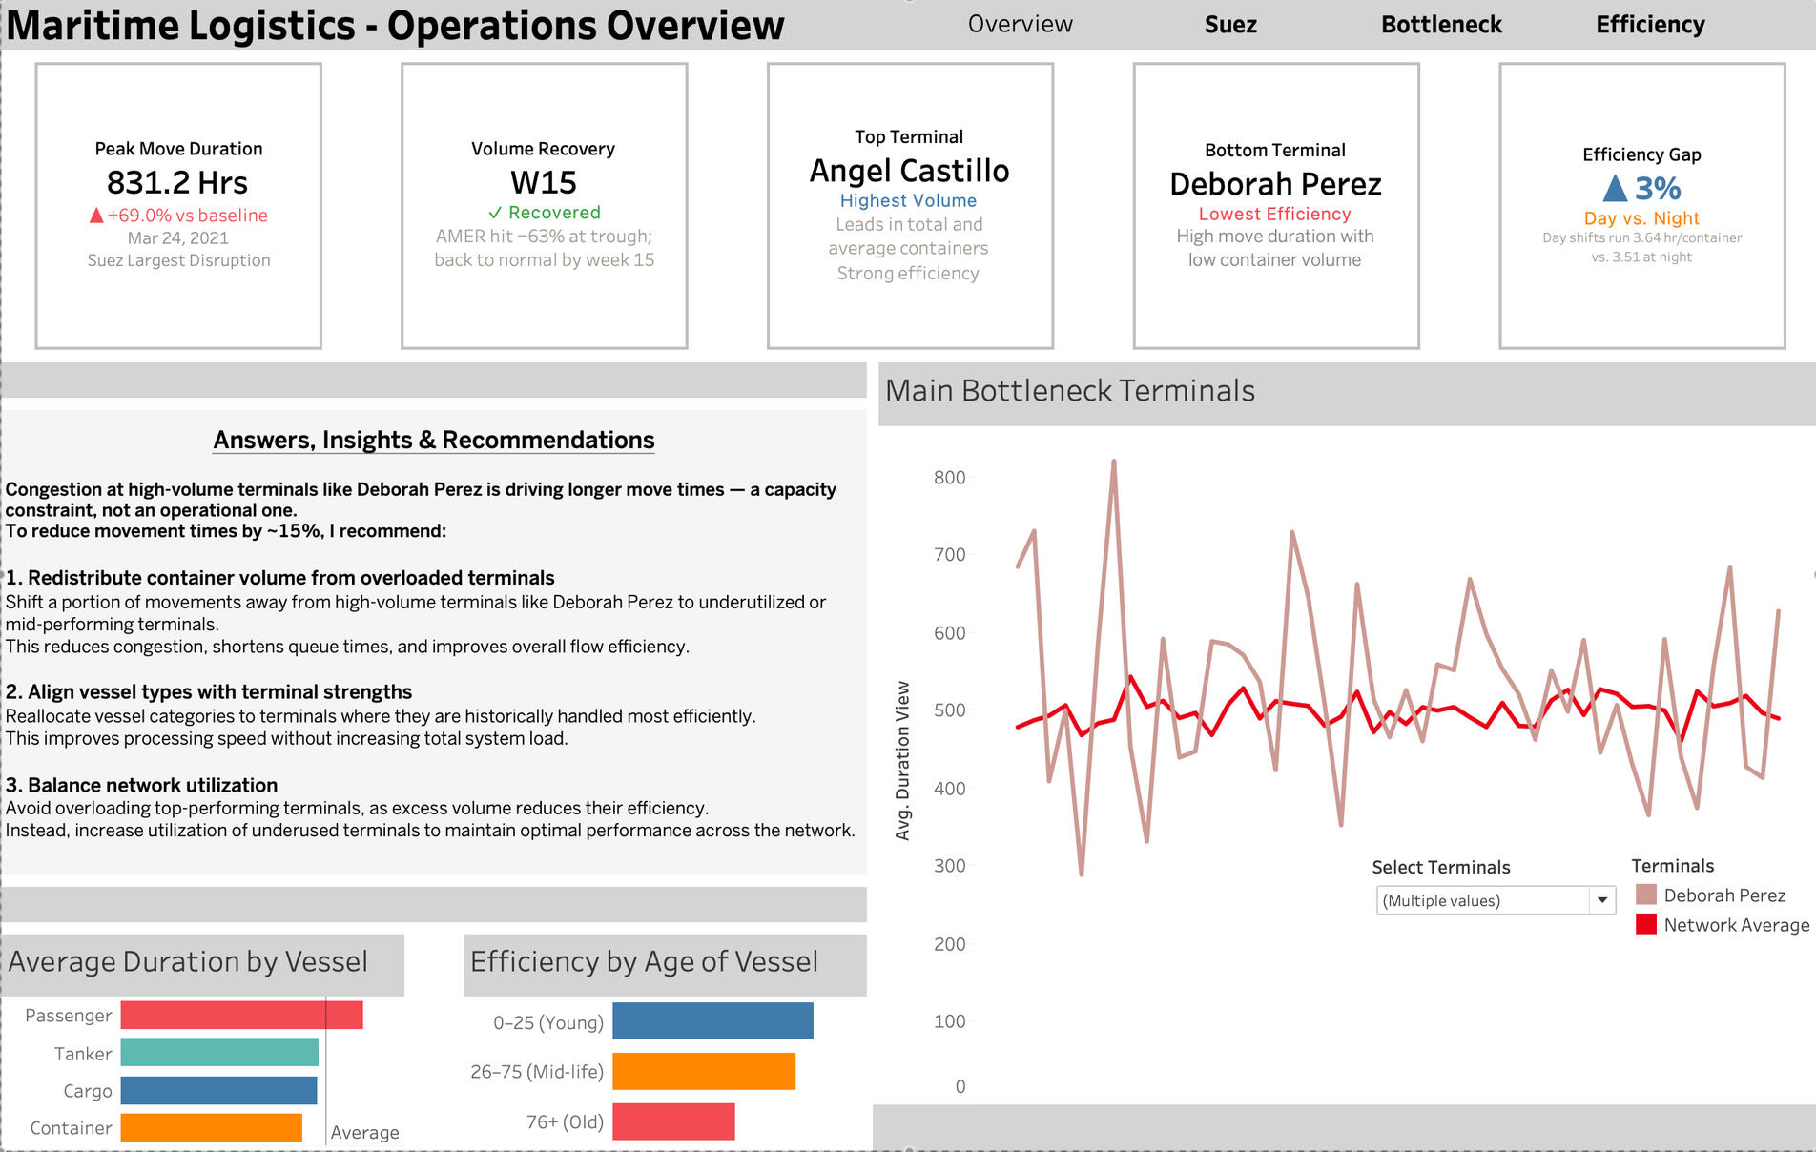Click the Angel Castillo top terminal card
This screenshot has height=1152, width=1816.
pyautogui.click(x=910, y=206)
